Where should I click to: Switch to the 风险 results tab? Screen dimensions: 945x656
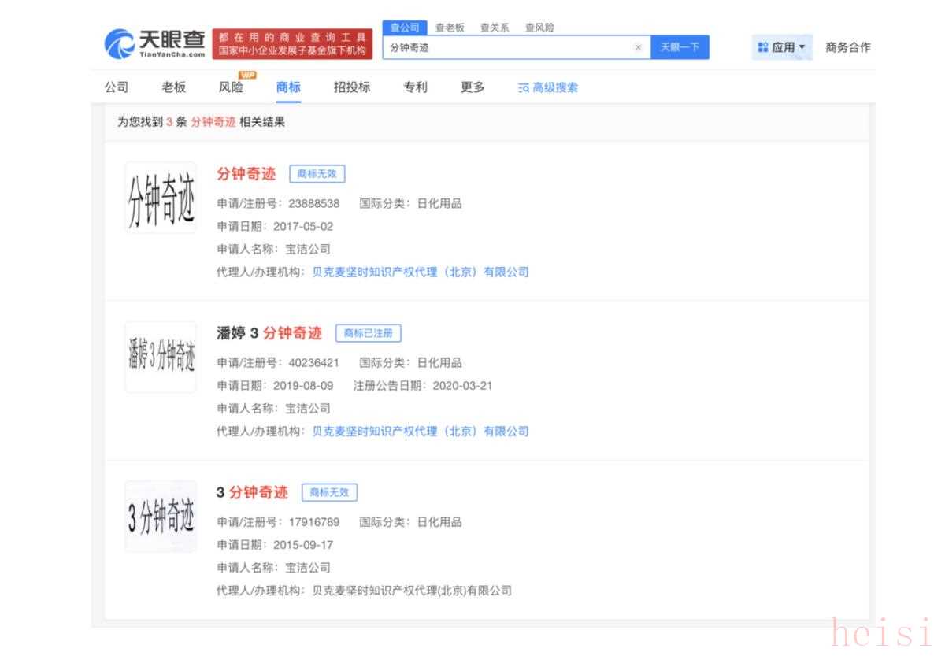[231, 87]
